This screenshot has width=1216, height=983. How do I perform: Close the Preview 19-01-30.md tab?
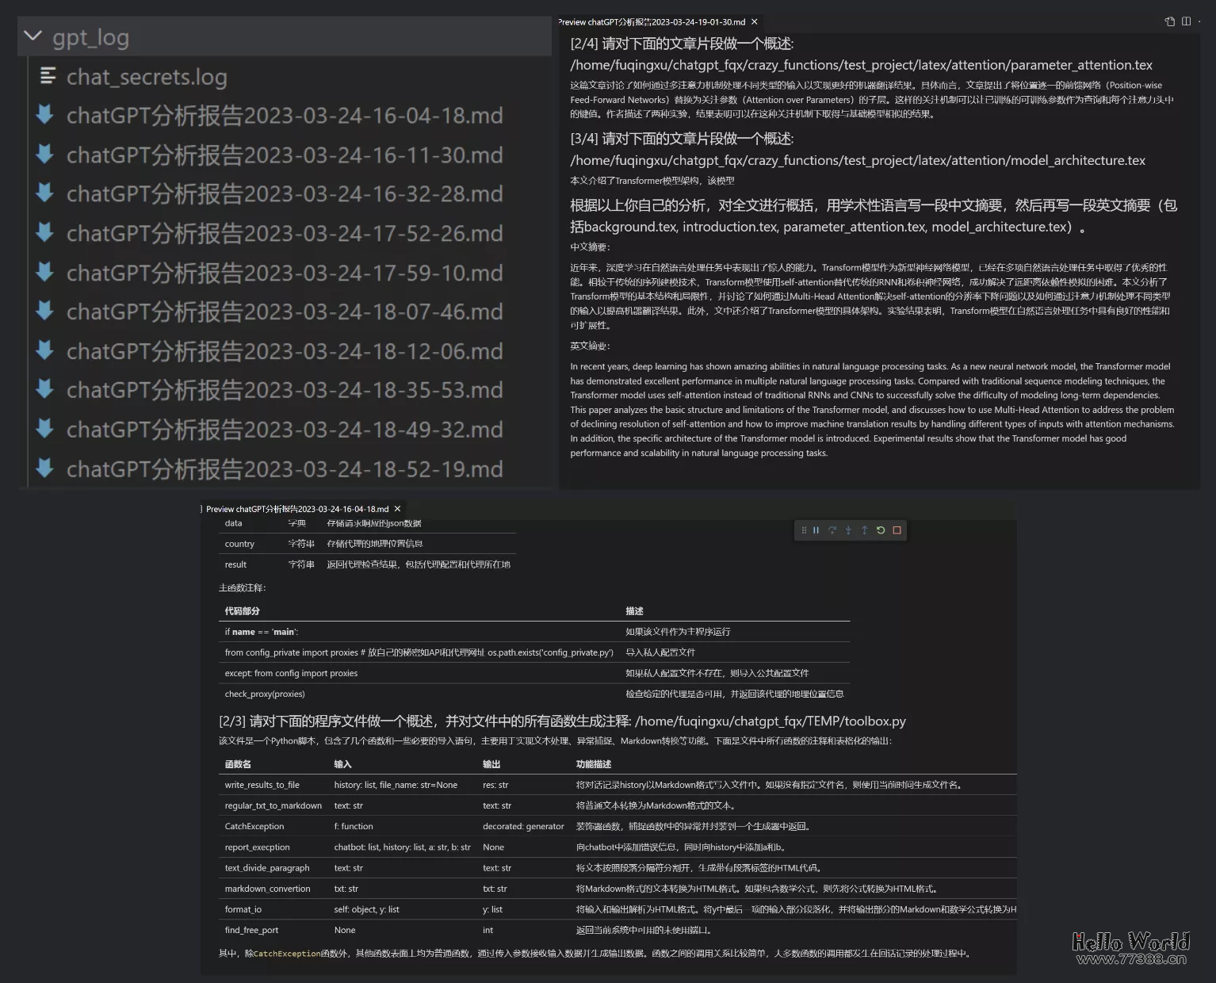coord(755,22)
